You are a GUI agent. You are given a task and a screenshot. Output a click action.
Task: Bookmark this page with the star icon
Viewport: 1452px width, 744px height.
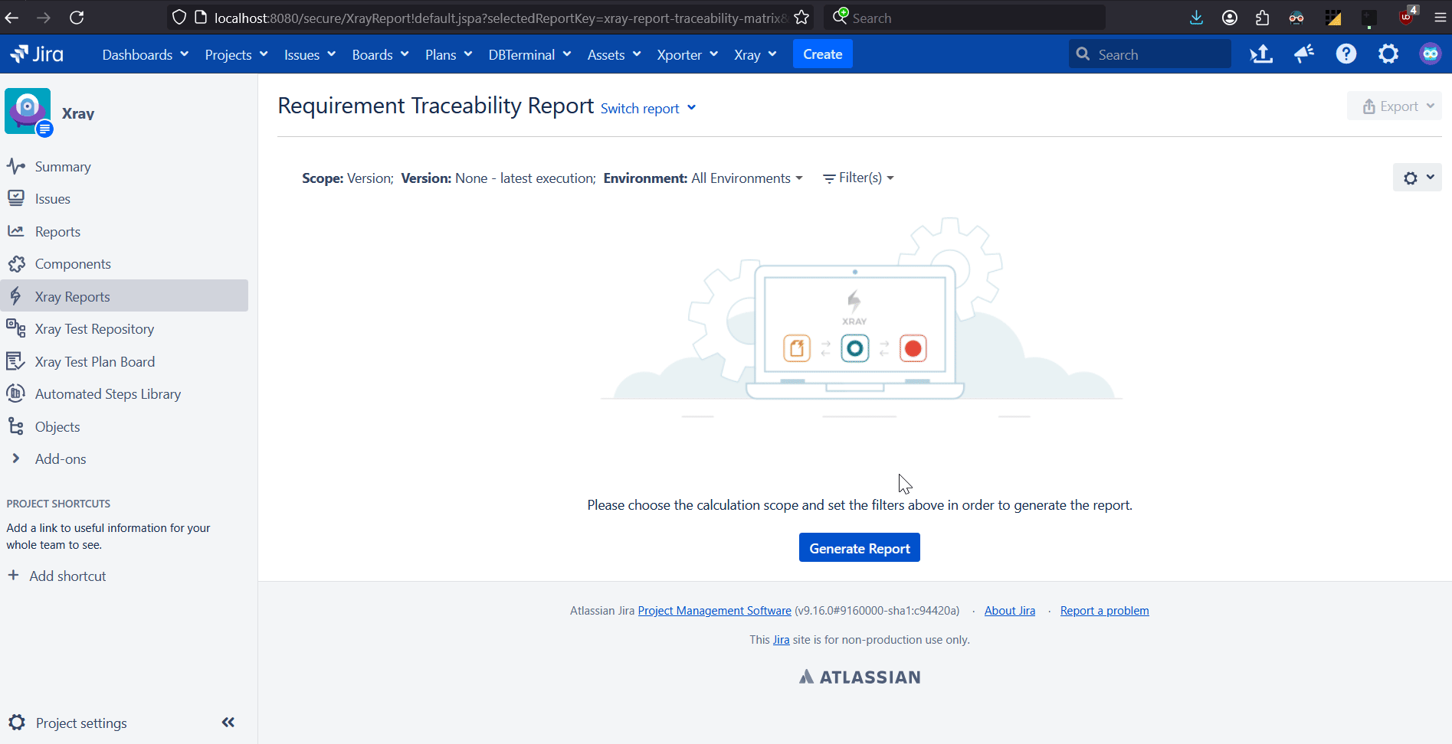pos(801,18)
